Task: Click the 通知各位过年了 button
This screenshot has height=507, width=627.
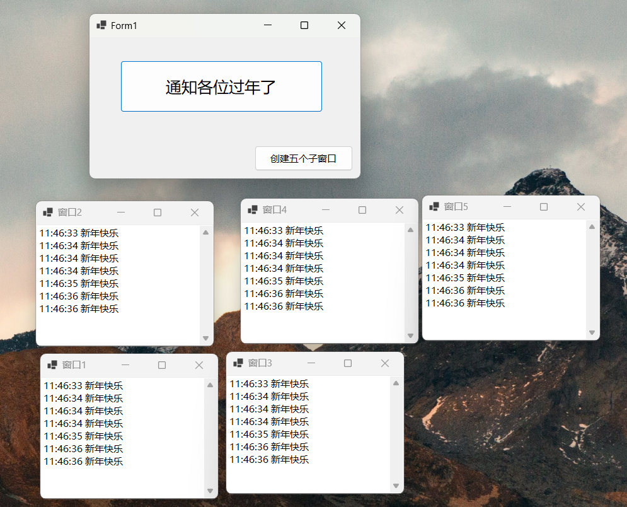Action: (x=221, y=86)
